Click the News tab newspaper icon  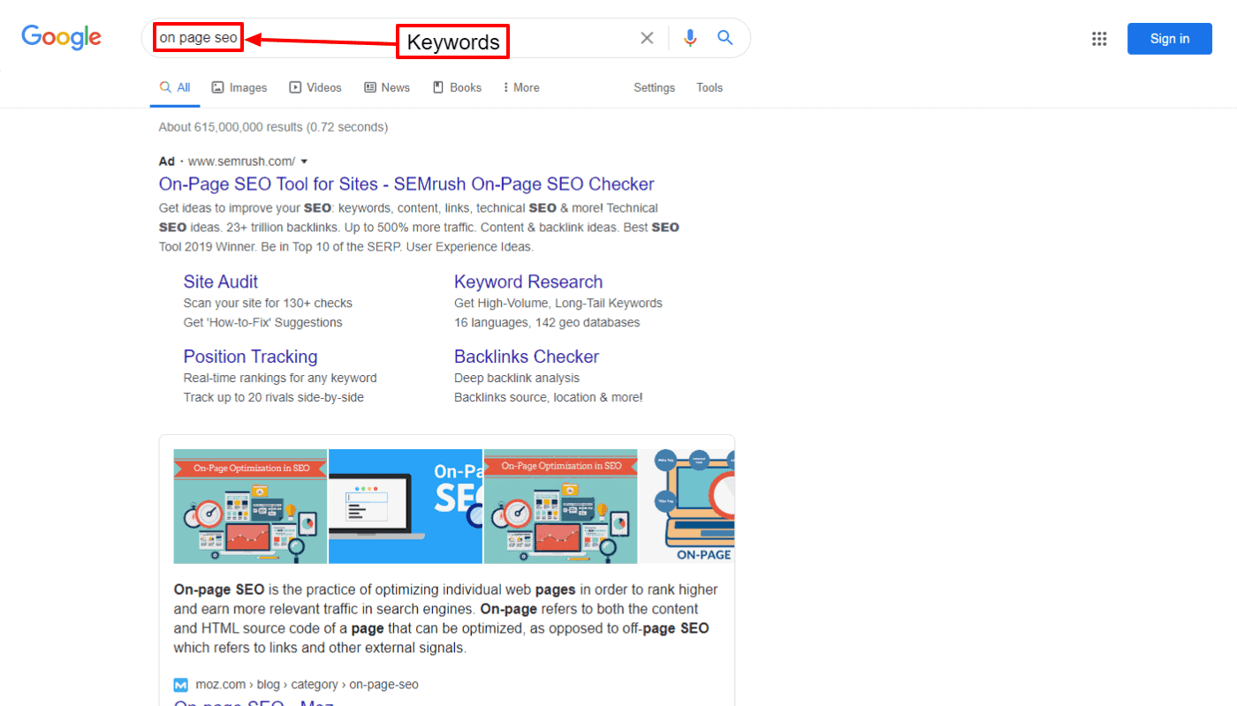(370, 87)
